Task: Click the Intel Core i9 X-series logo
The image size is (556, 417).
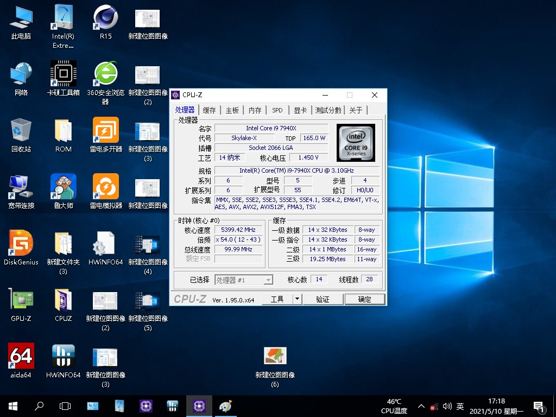Action: tap(356, 143)
